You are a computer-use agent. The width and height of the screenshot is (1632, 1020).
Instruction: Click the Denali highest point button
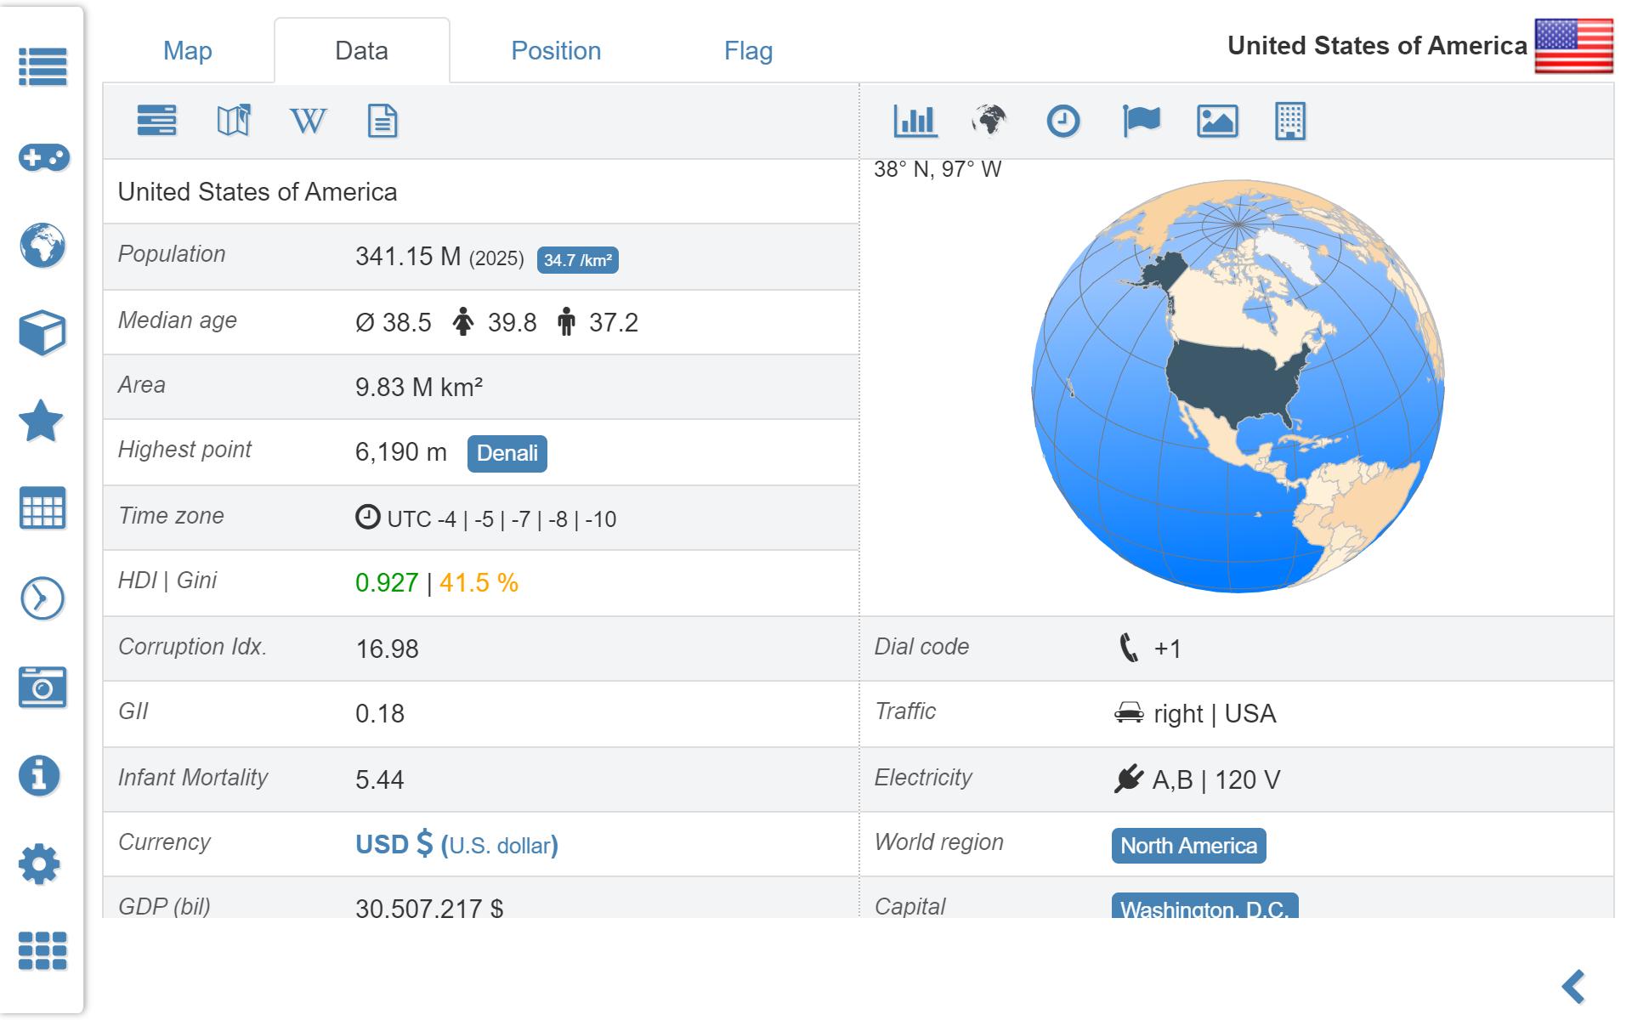point(507,453)
